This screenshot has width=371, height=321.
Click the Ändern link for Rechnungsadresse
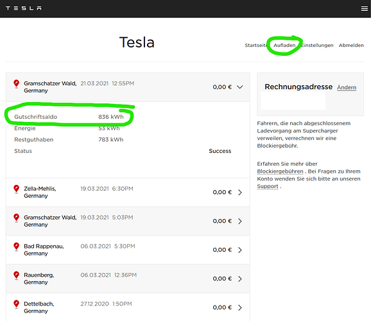[x=347, y=87]
